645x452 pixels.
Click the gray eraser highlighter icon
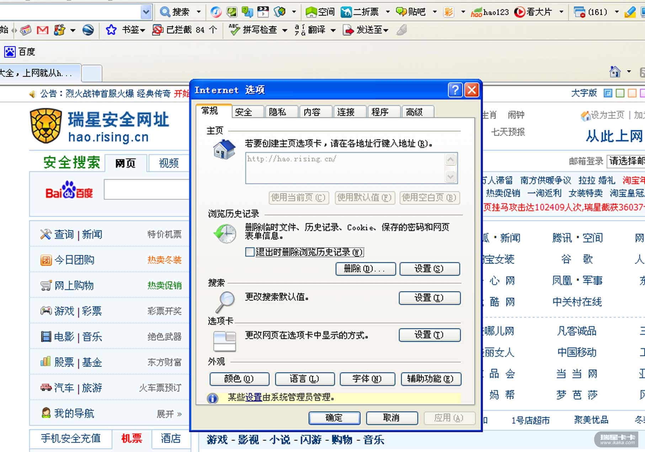401,30
